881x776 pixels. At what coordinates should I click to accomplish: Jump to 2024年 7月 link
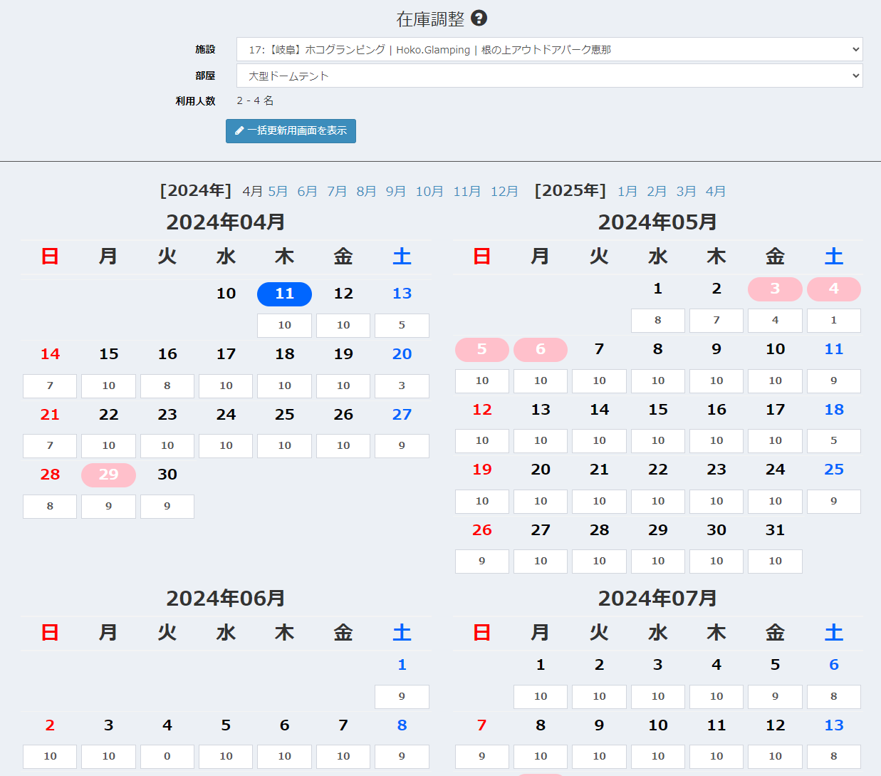337,191
